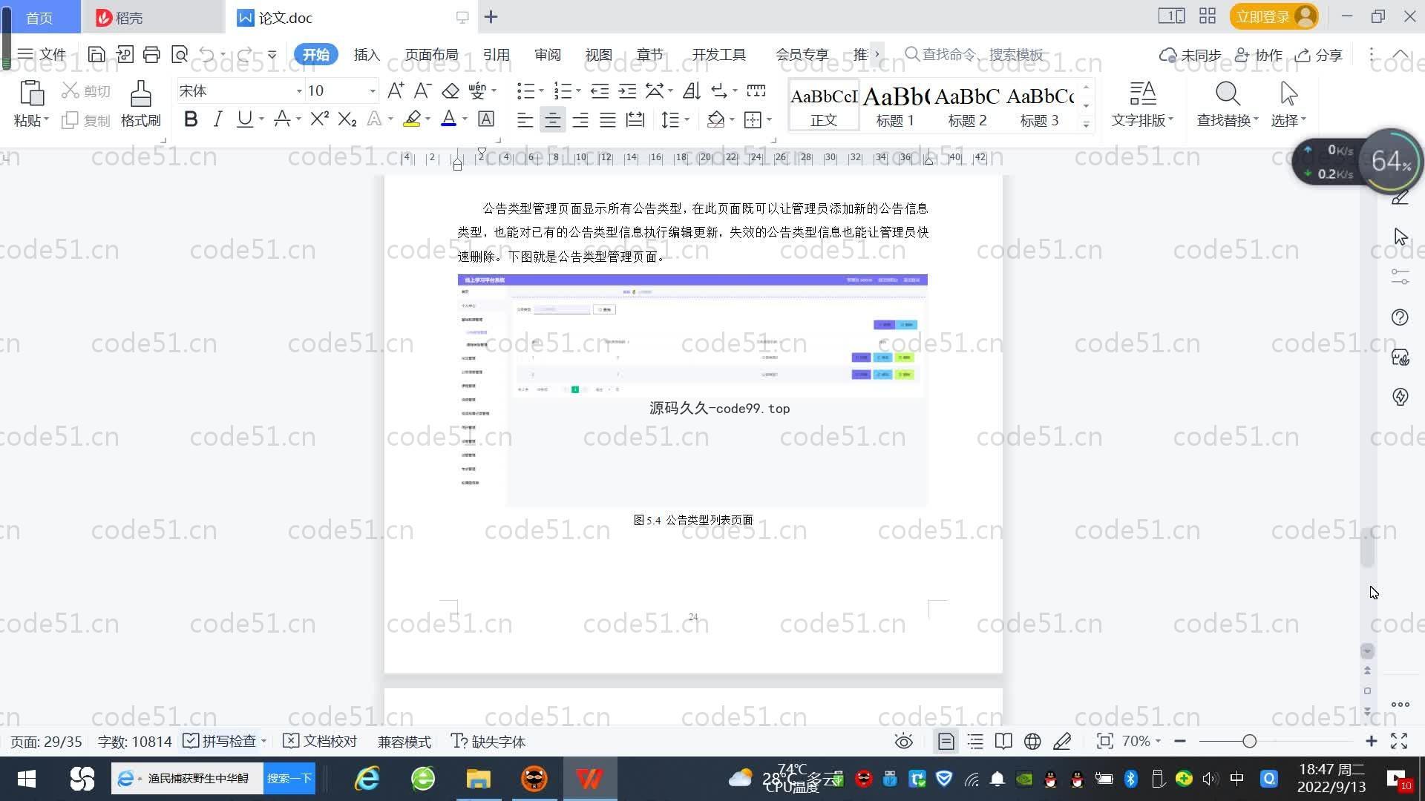Apply 标题 1 heading style
Viewport: 1425px width, 801px height.
[895, 106]
